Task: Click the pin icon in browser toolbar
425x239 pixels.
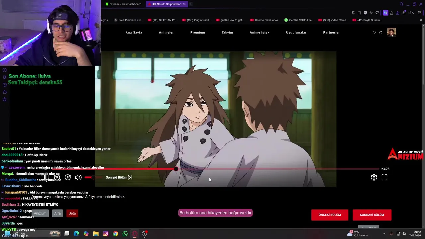Action: (353, 13)
